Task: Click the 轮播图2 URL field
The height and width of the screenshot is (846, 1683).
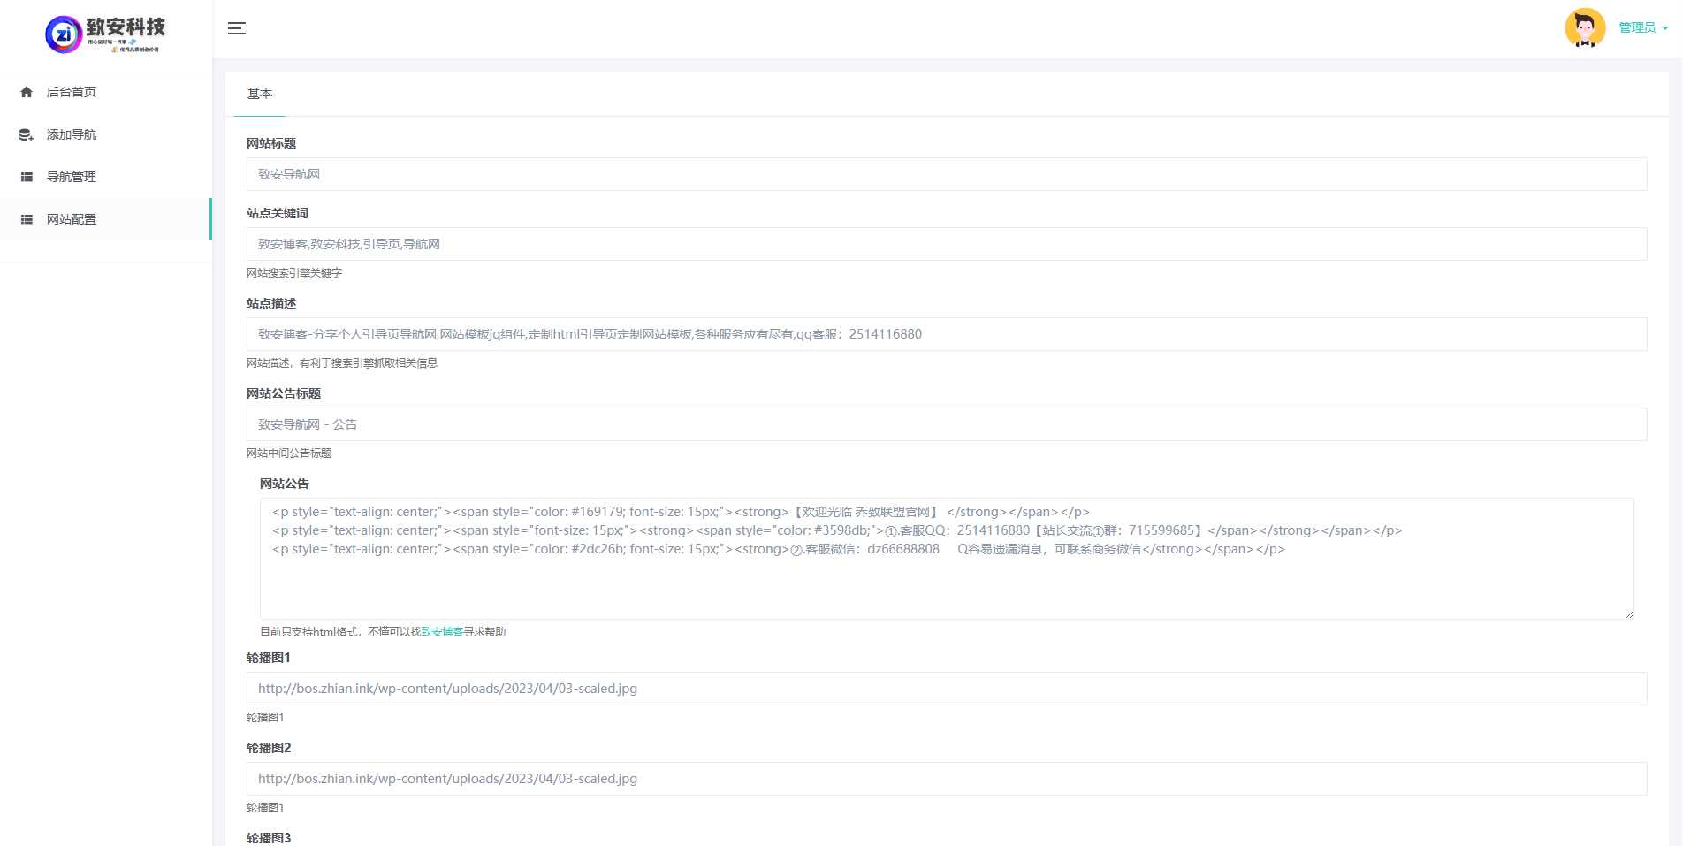Action: [x=946, y=779]
